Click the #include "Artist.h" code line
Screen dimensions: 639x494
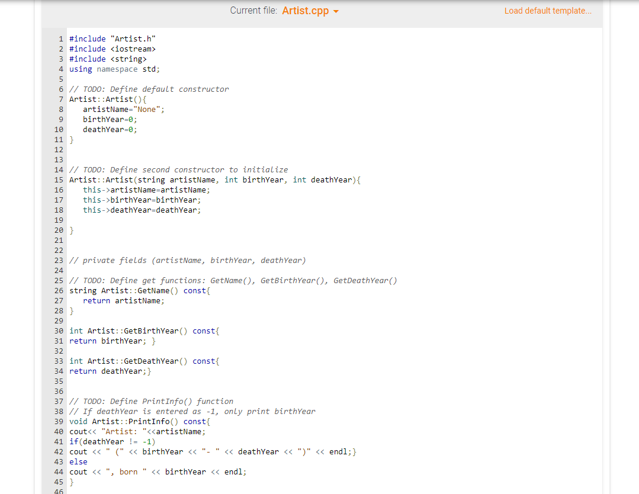tap(113, 39)
